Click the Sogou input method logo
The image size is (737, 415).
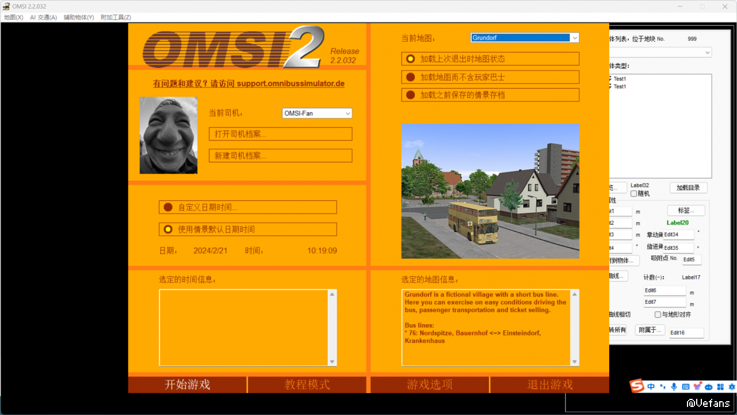point(636,386)
